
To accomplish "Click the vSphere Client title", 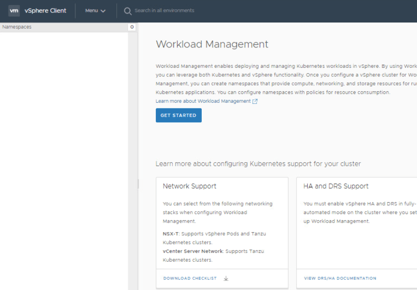I will 45,10.
